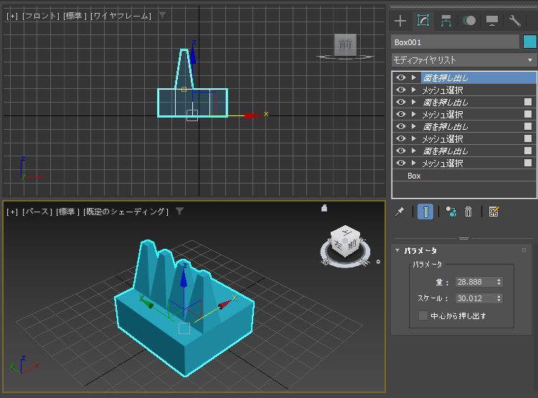Viewport: 538px width, 398px height.
Task: Click white square beside second 面を押し出し
Action: click(x=528, y=102)
